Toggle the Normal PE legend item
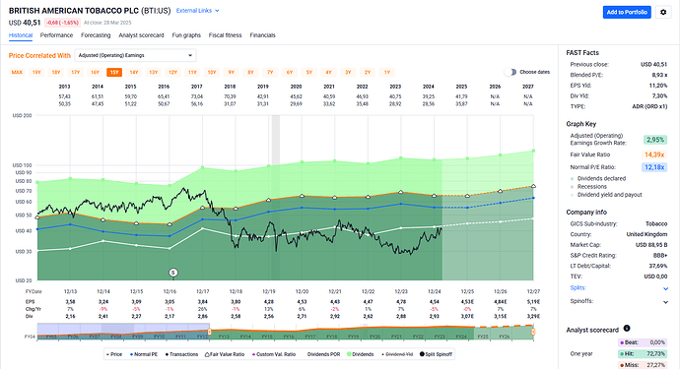Screen dimensions: 680x369 (x=144, y=354)
